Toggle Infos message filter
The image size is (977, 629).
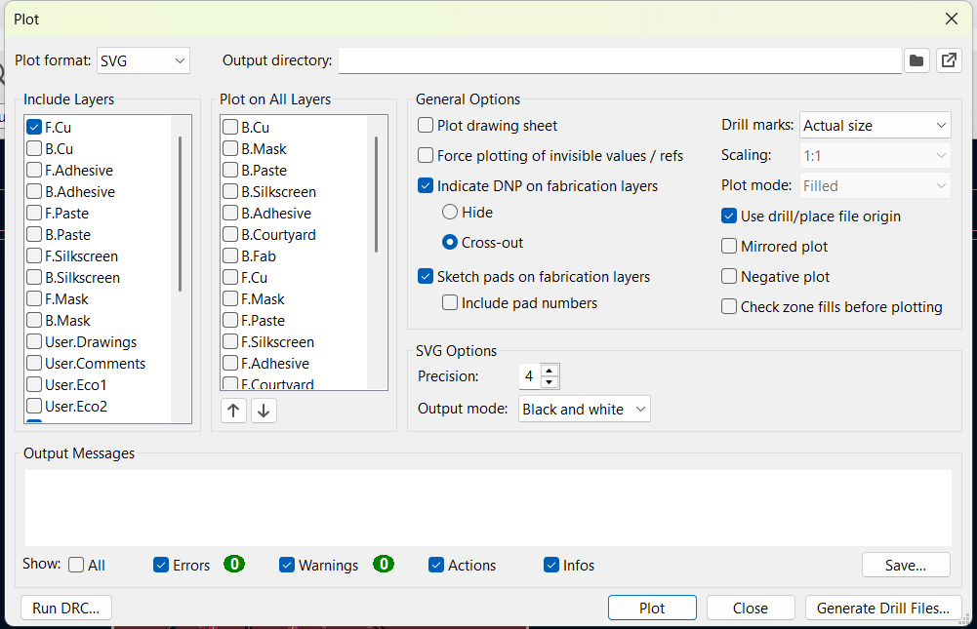(551, 565)
